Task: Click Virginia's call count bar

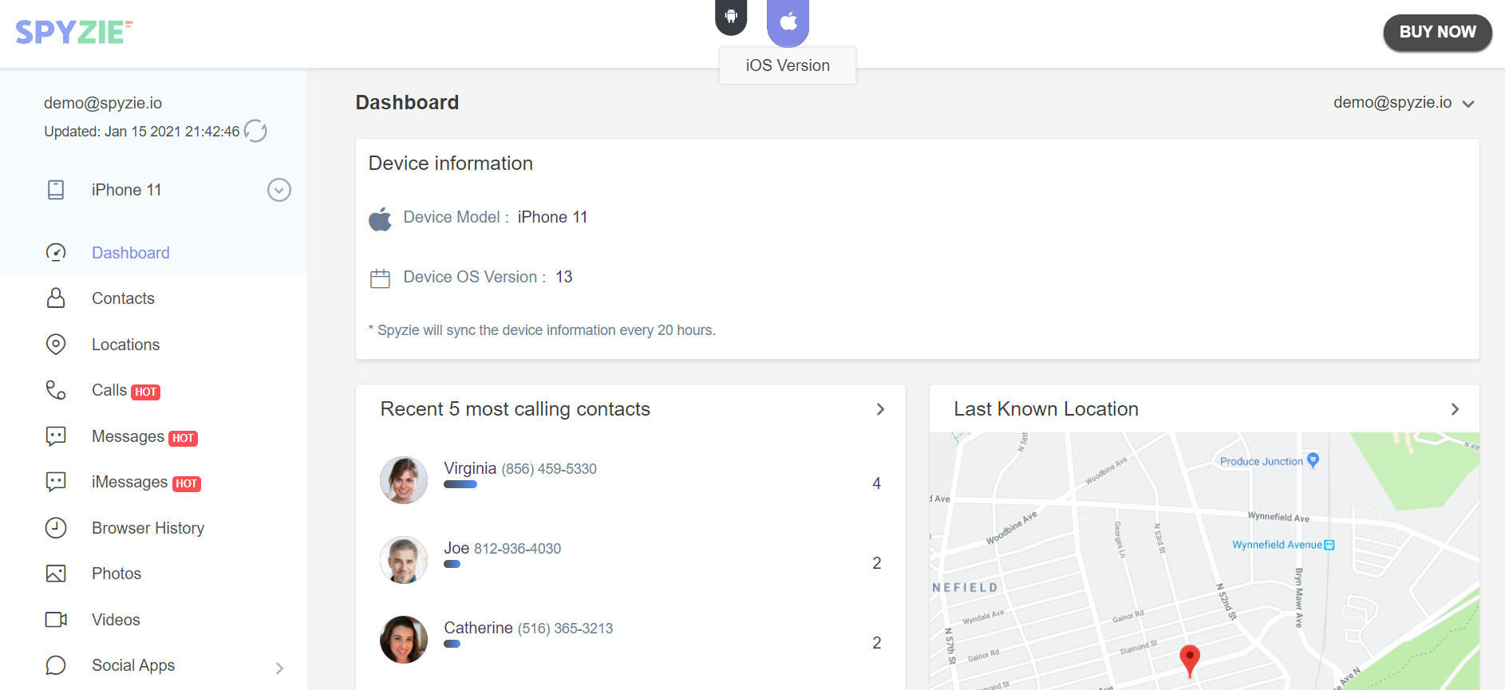Action: (460, 484)
